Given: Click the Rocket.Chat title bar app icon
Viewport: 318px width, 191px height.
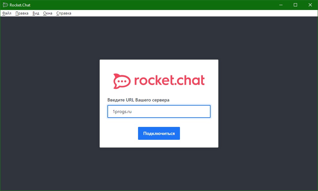Looking at the screenshot, I should point(5,5).
